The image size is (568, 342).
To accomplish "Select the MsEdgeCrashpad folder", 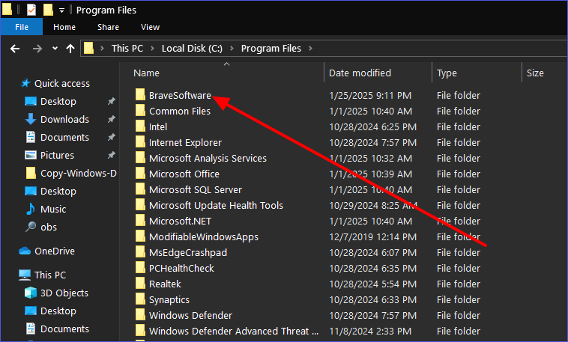I will (x=188, y=253).
